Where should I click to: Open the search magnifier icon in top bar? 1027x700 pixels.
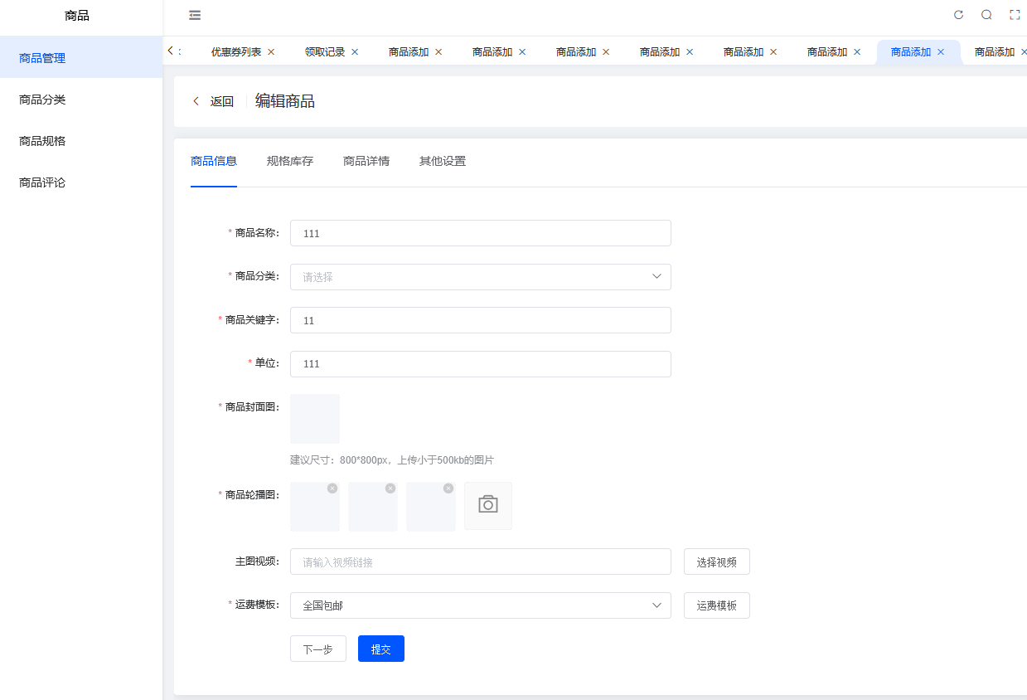pyautogui.click(x=986, y=15)
